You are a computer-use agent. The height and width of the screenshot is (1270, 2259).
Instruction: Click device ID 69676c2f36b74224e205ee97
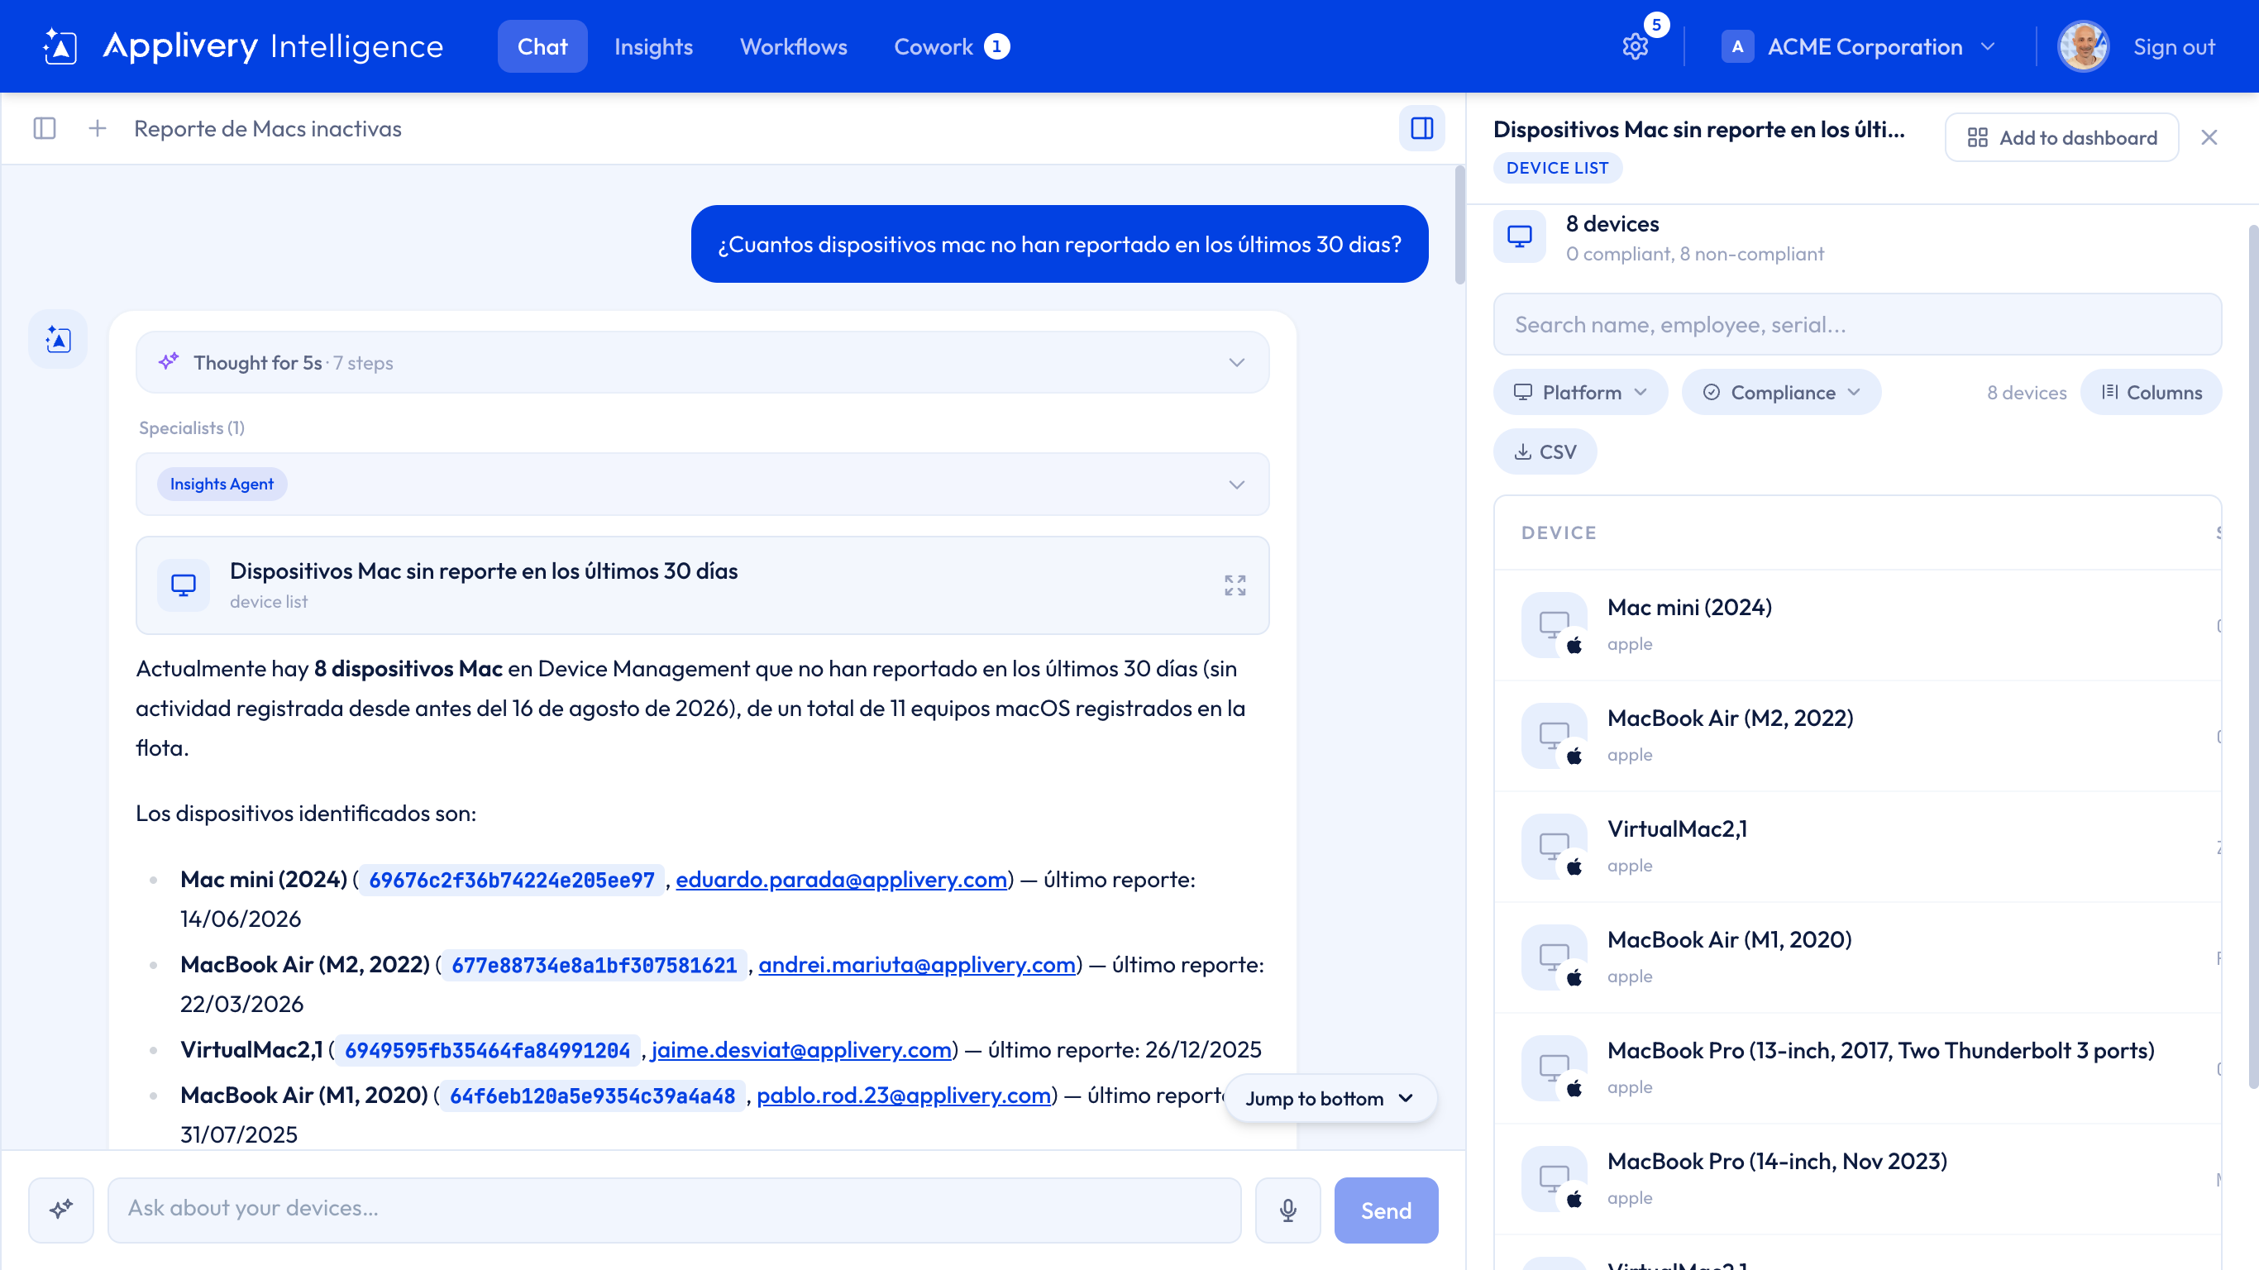point(512,880)
